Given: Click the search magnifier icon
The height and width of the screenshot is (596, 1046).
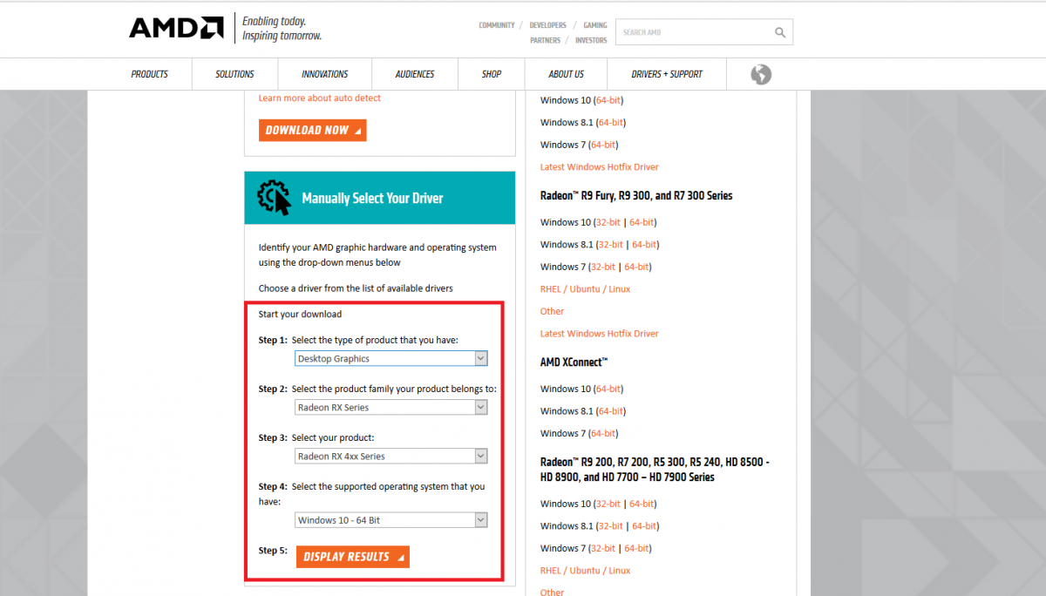Looking at the screenshot, I should (780, 32).
